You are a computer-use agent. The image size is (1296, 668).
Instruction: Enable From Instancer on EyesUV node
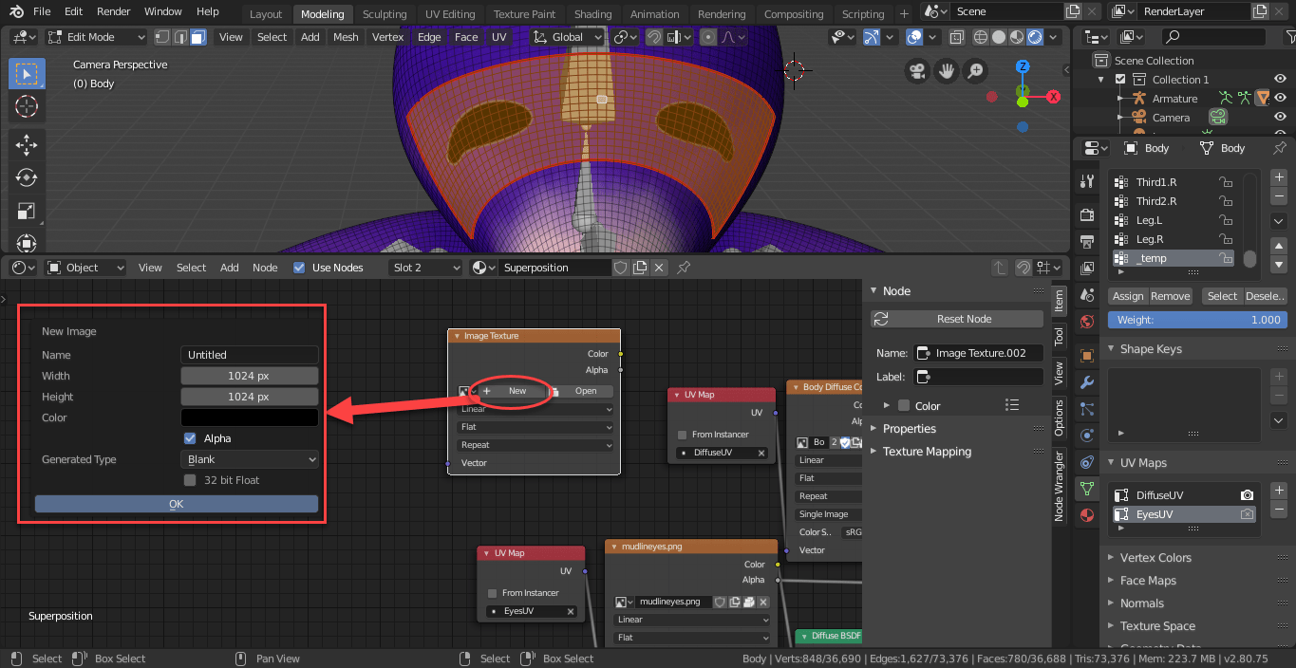(492, 593)
